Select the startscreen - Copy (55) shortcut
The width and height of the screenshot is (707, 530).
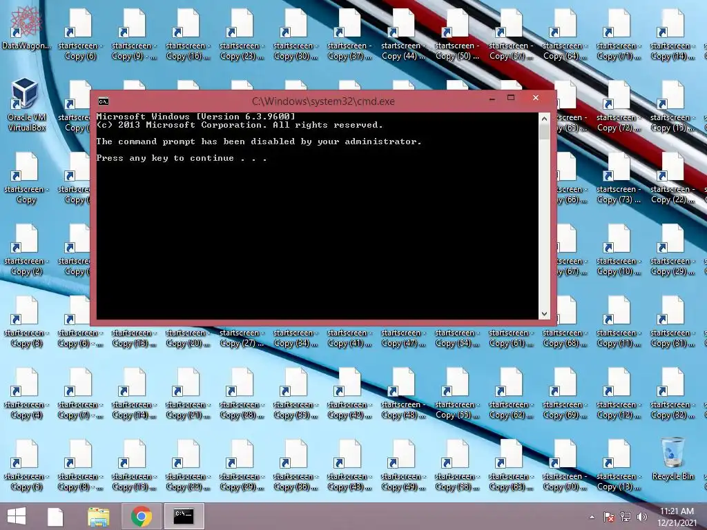(457, 393)
